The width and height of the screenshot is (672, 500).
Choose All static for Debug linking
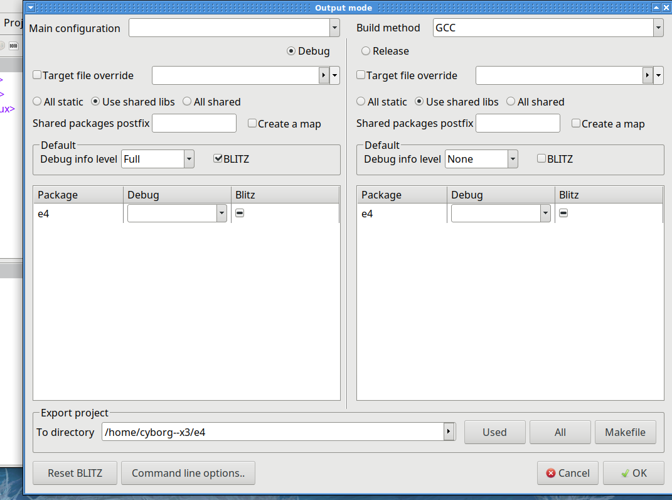click(x=38, y=102)
